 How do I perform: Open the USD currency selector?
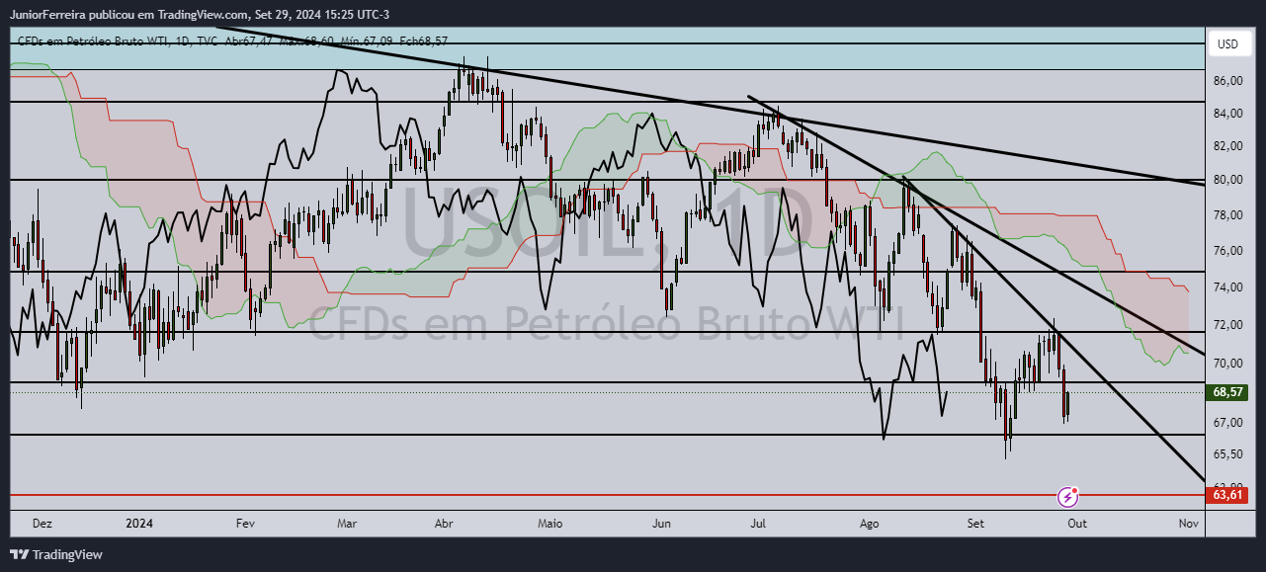pyautogui.click(x=1227, y=44)
